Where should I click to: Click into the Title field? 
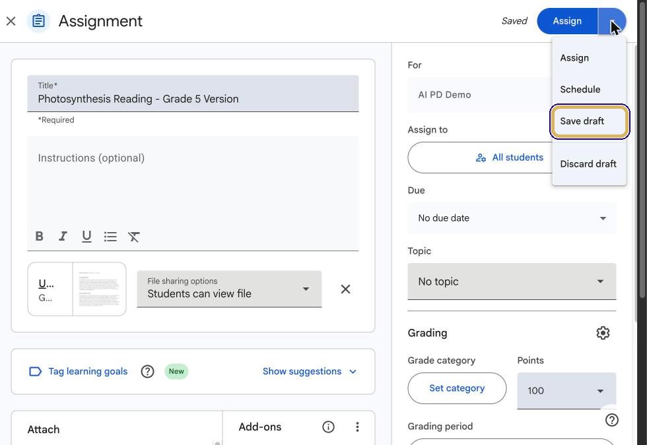[193, 94]
